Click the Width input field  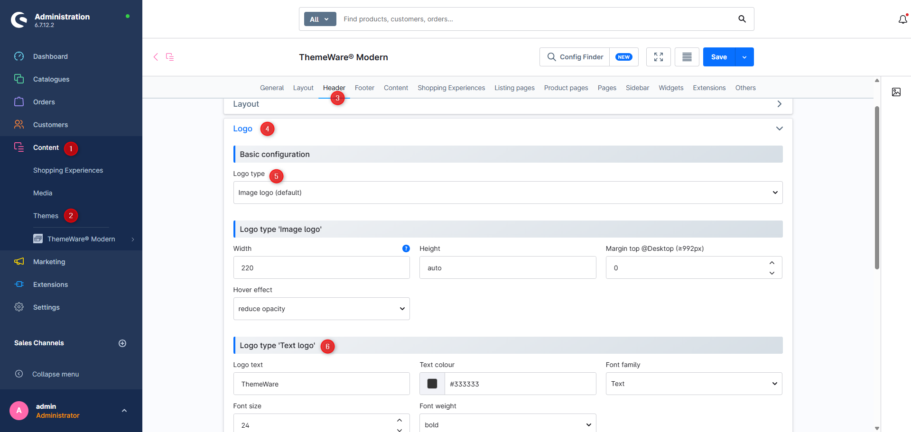[322, 267]
